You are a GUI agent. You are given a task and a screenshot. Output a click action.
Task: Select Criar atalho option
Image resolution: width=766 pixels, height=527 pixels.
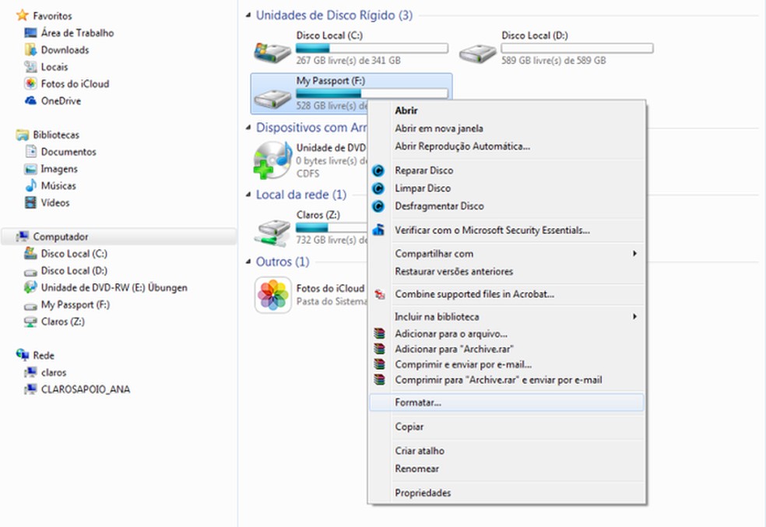click(x=507, y=450)
